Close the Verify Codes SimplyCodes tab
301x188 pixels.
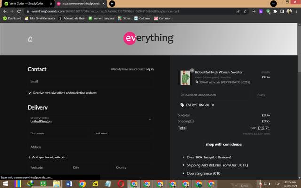pos(51,4)
